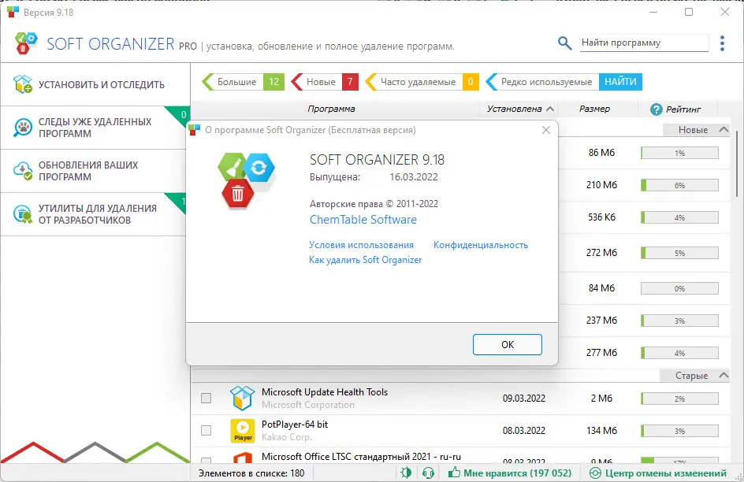Click the 12 count badge on Большие
Viewport: 744px width, 482px height.
coord(273,82)
